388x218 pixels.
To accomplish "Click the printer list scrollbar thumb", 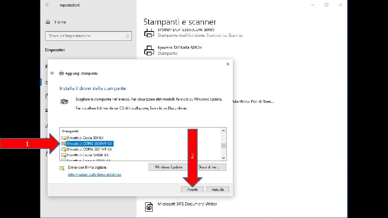I will pyautogui.click(x=224, y=146).
